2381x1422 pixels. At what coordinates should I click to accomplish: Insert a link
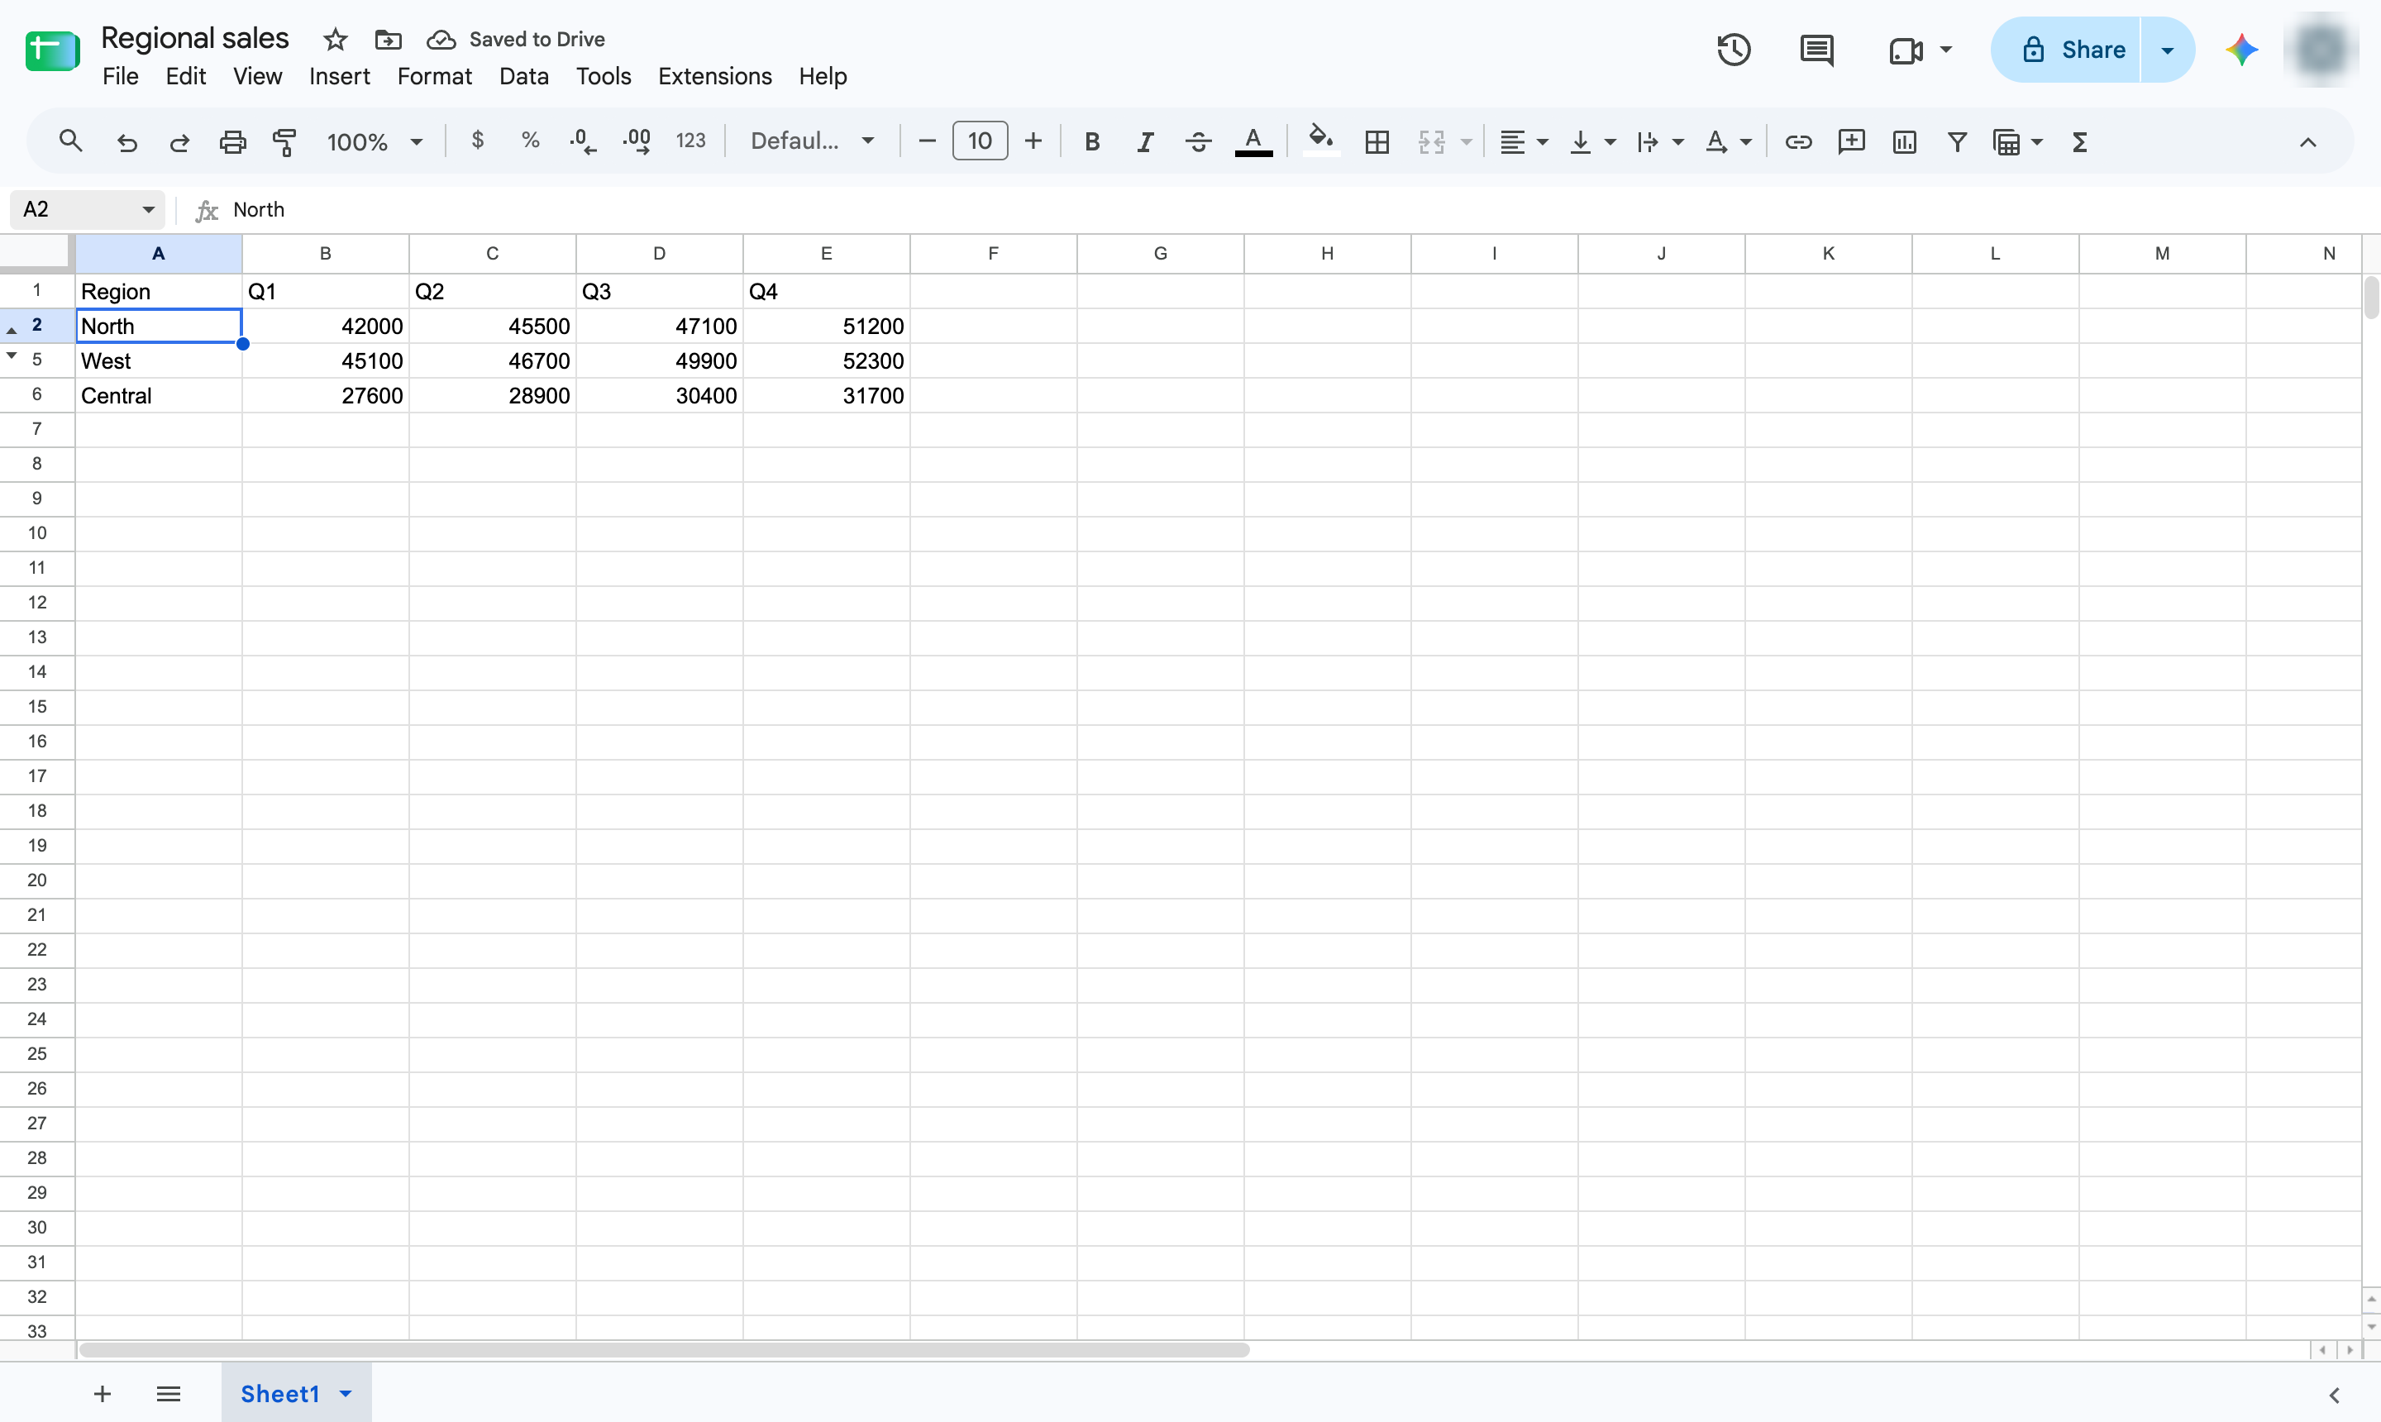[1797, 142]
